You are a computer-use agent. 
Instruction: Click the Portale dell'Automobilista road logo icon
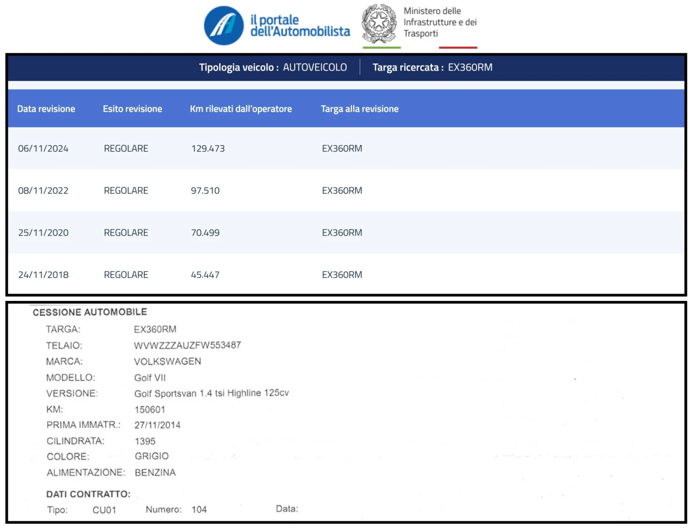pyautogui.click(x=223, y=26)
